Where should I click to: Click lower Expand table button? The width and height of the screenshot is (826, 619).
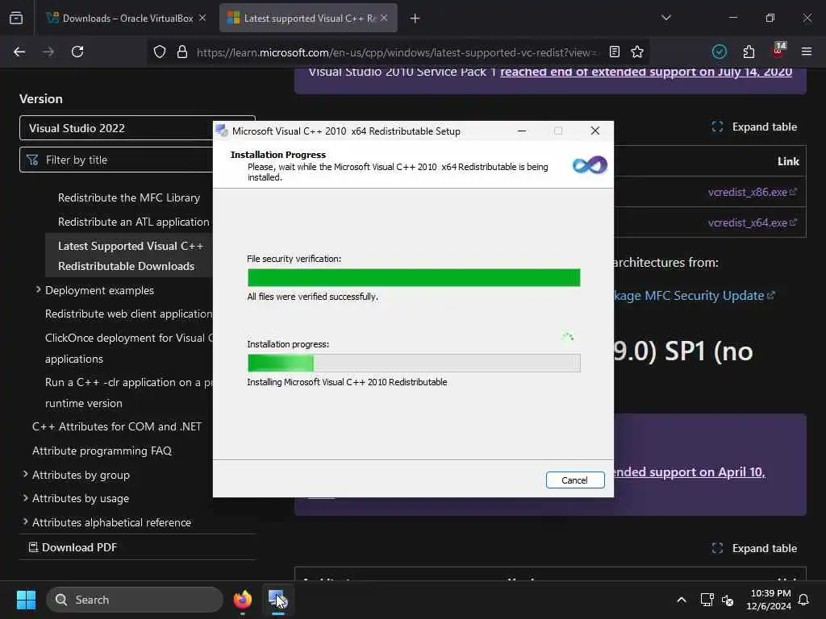(x=754, y=548)
